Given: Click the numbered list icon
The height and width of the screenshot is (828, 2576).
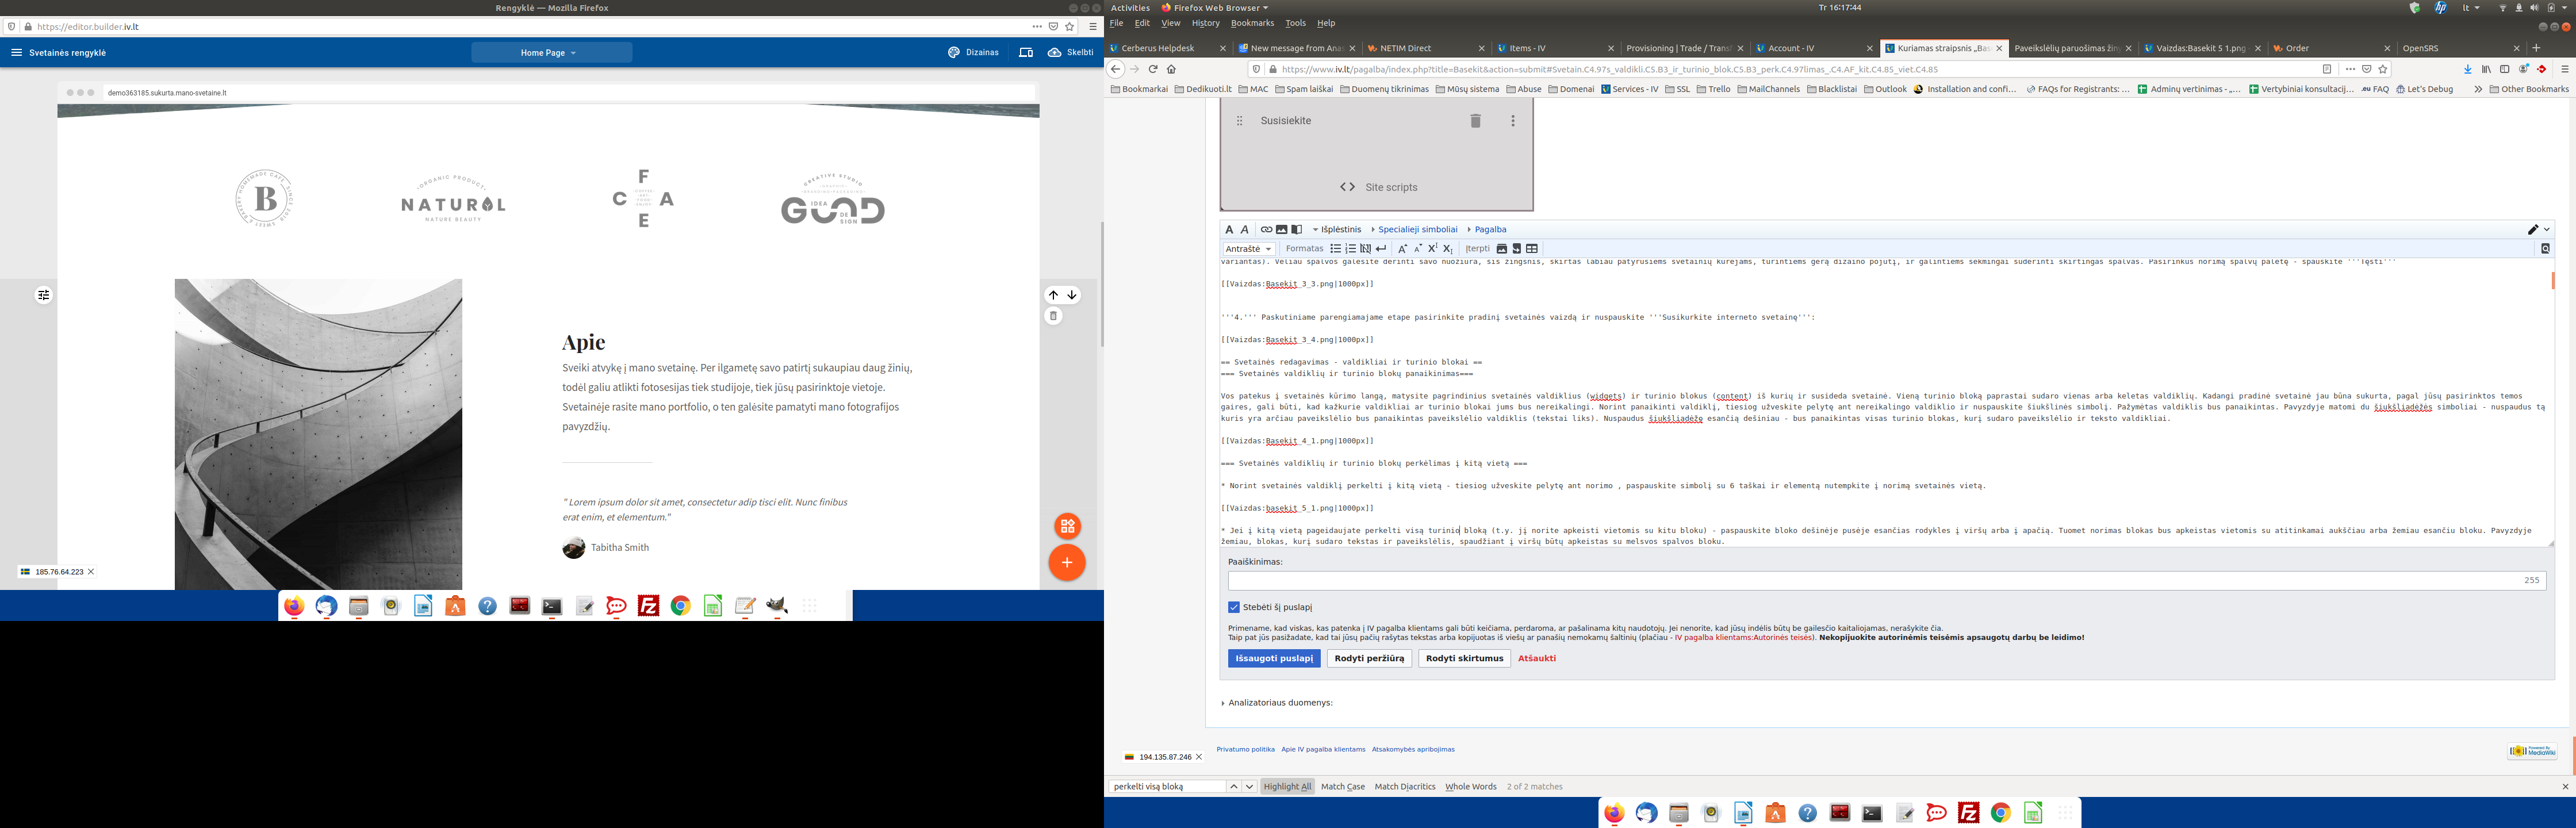Looking at the screenshot, I should coord(1350,249).
